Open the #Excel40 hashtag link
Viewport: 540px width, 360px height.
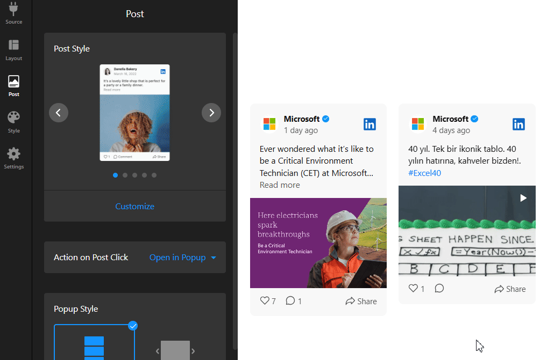424,173
